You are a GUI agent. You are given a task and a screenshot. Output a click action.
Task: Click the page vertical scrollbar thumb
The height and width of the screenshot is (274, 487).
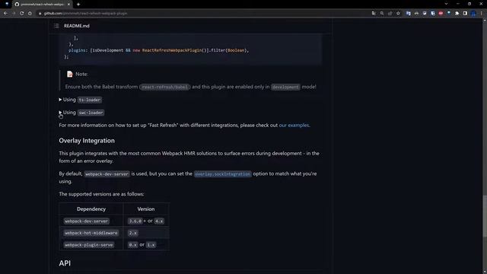[485, 216]
